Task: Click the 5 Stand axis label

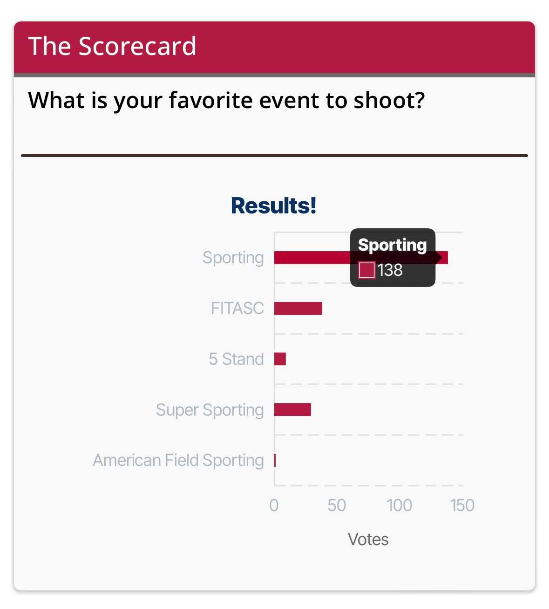Action: point(236,359)
